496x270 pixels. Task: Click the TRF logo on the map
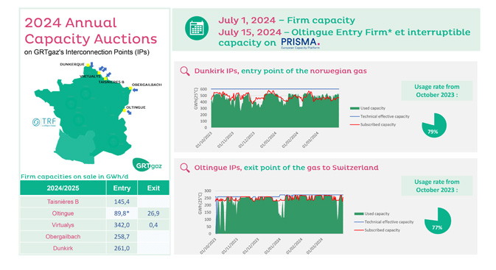point(44,122)
